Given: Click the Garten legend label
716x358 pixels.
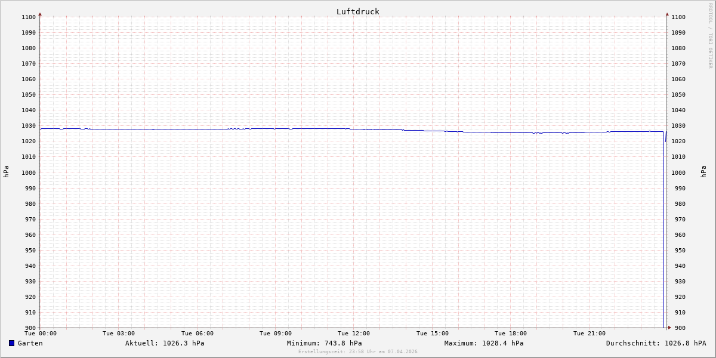Looking at the screenshot, I should (30, 343).
